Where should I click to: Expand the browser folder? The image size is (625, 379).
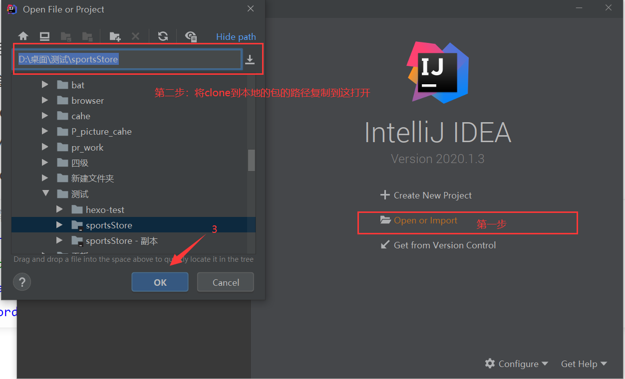45,100
